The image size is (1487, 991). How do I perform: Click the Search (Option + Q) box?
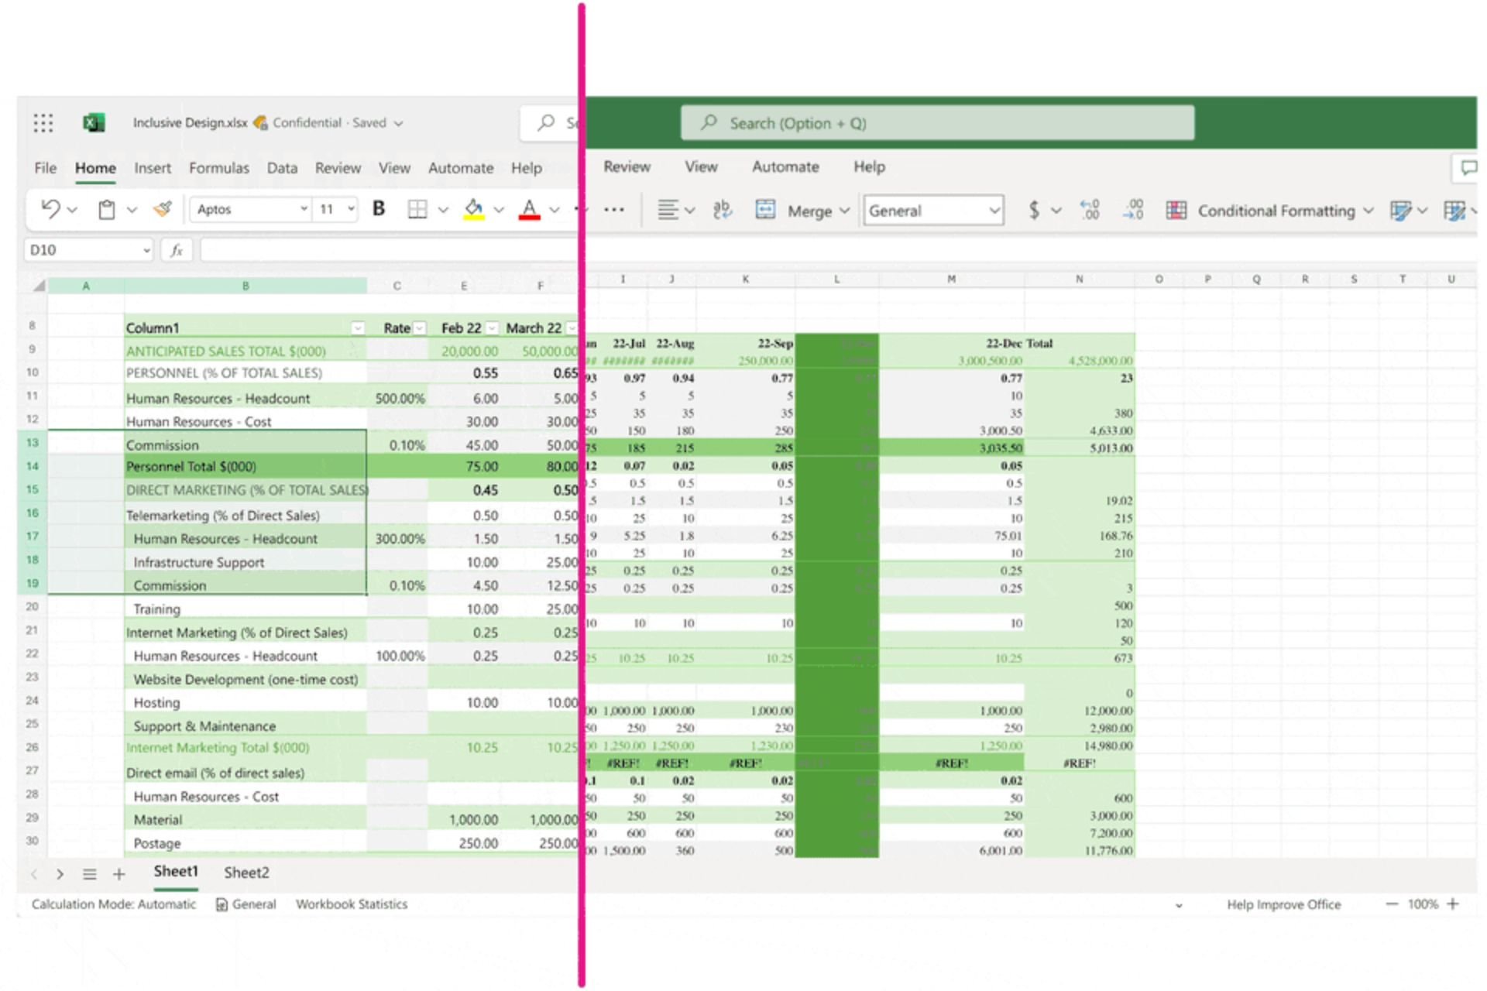point(937,123)
